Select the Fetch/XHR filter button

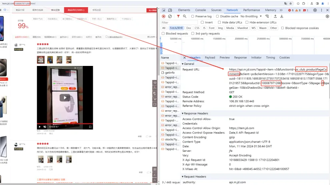click(x=176, y=28)
